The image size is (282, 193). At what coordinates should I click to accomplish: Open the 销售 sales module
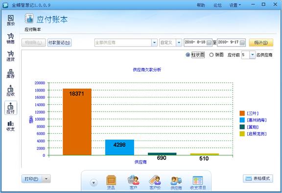[11, 39]
